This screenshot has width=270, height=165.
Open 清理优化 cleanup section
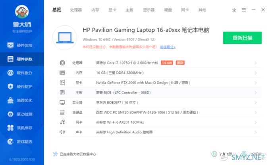coord(22,100)
